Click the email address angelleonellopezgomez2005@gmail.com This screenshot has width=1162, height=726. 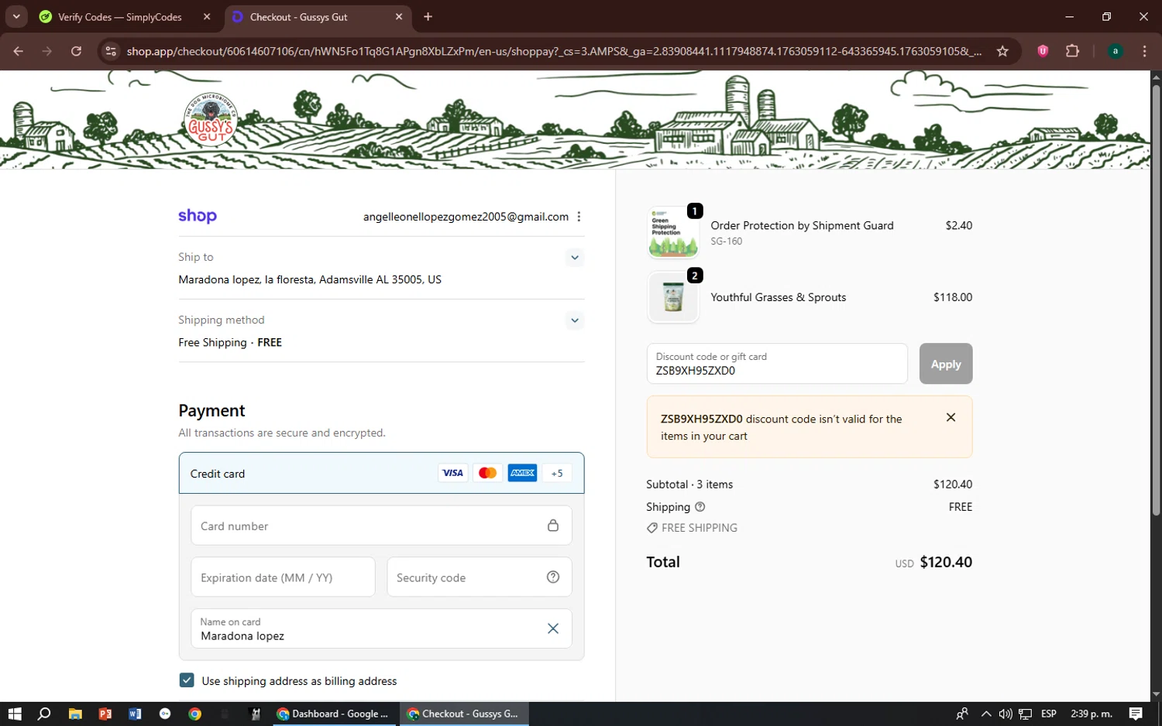(x=466, y=217)
